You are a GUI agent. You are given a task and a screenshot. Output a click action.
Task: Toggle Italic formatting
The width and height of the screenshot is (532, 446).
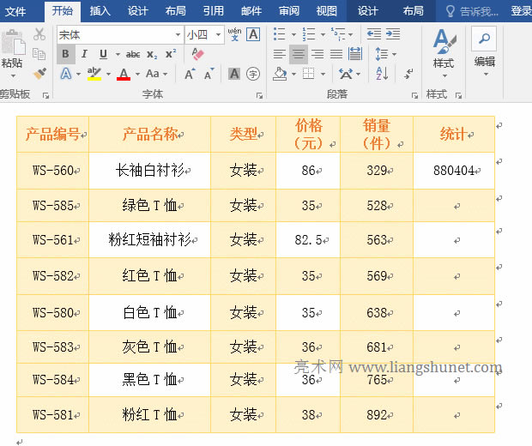[84, 54]
